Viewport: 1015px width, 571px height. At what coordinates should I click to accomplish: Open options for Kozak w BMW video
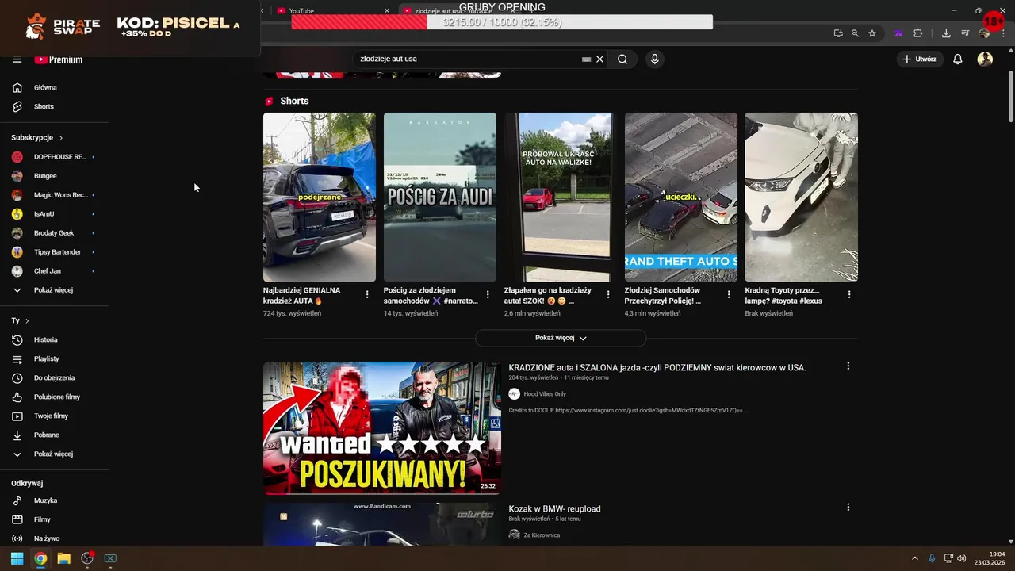click(848, 507)
